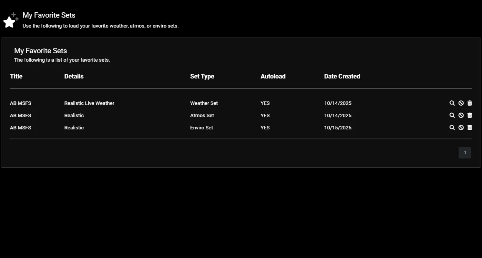Viewport: 482px width, 258px height.
Task: Trash the Atmos Set favorite
Action: pos(470,115)
